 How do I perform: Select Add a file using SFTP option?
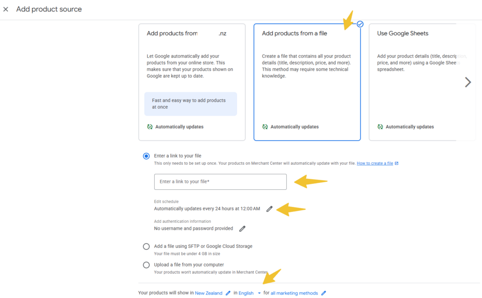pyautogui.click(x=146, y=246)
